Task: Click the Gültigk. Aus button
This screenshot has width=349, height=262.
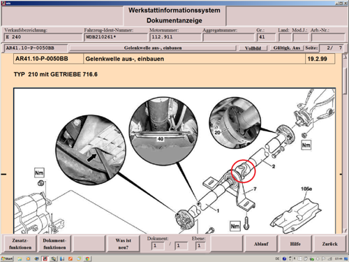Action: tap(287, 48)
